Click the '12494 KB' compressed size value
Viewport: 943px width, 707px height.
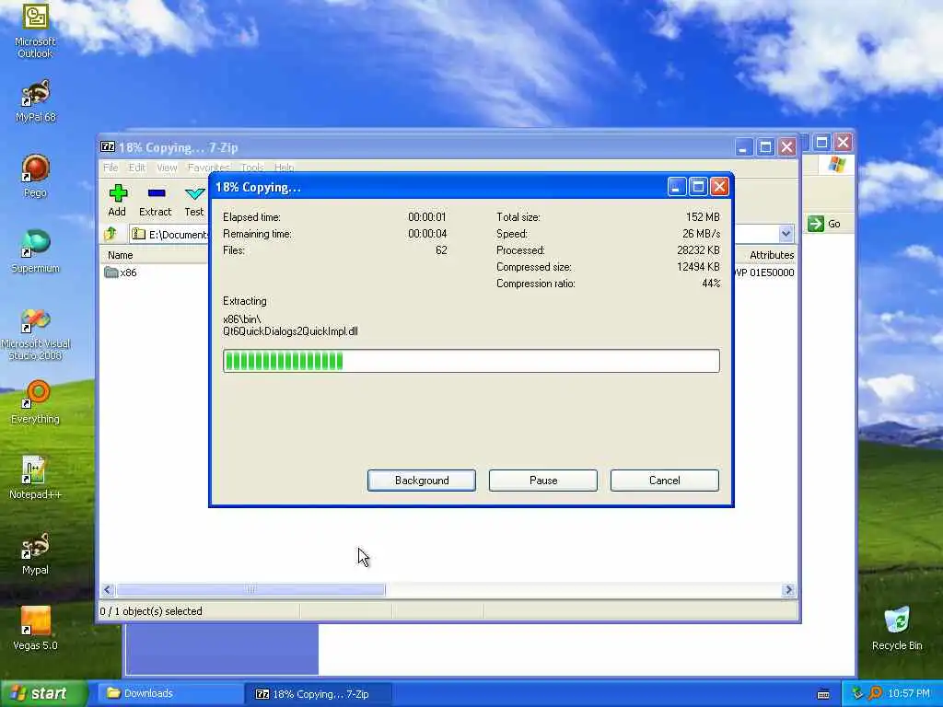[x=698, y=267]
